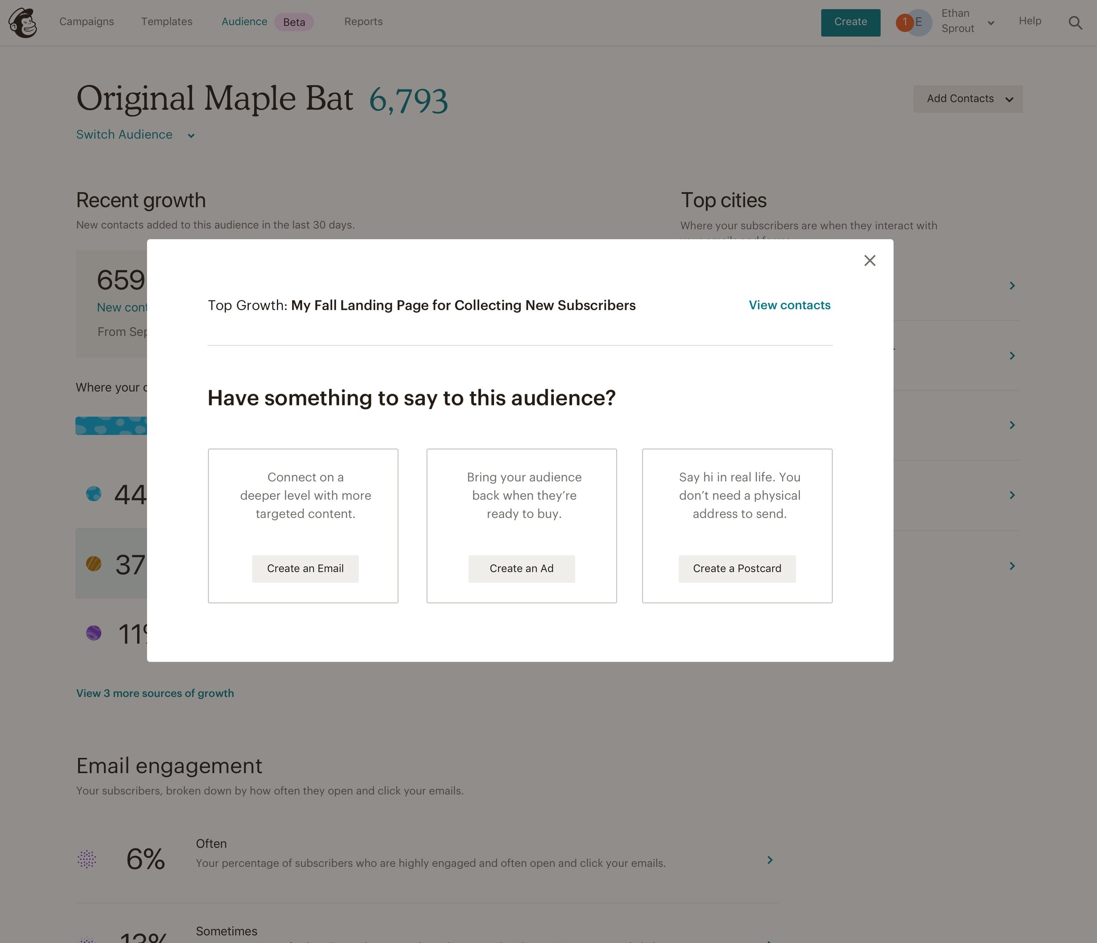Click the orange striped circle icon beside 37
1097x943 pixels.
94,564
